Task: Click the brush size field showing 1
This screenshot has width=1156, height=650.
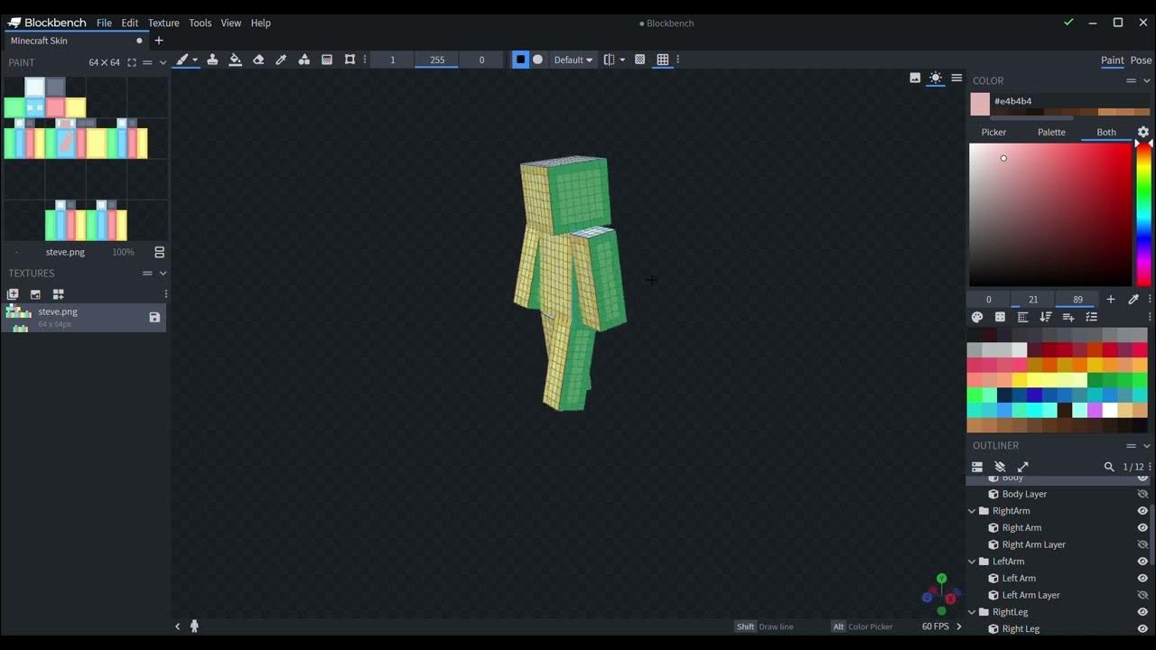Action: tap(392, 60)
